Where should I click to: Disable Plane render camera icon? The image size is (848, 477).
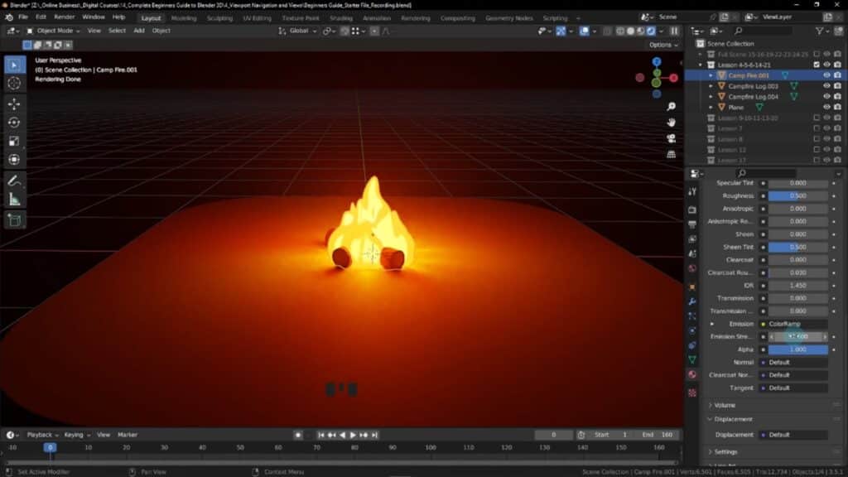[x=838, y=107]
